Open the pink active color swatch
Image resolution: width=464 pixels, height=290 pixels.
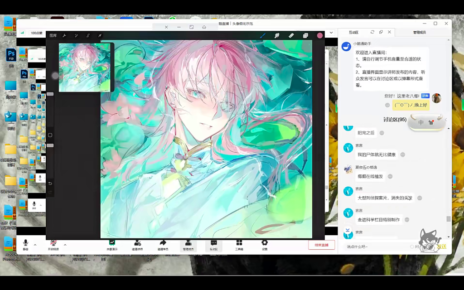(x=320, y=35)
